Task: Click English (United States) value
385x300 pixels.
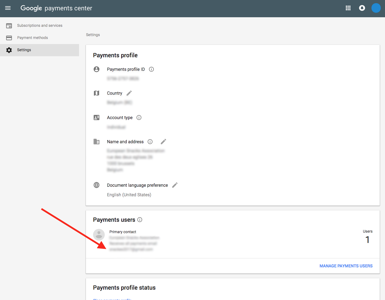Action: (129, 195)
